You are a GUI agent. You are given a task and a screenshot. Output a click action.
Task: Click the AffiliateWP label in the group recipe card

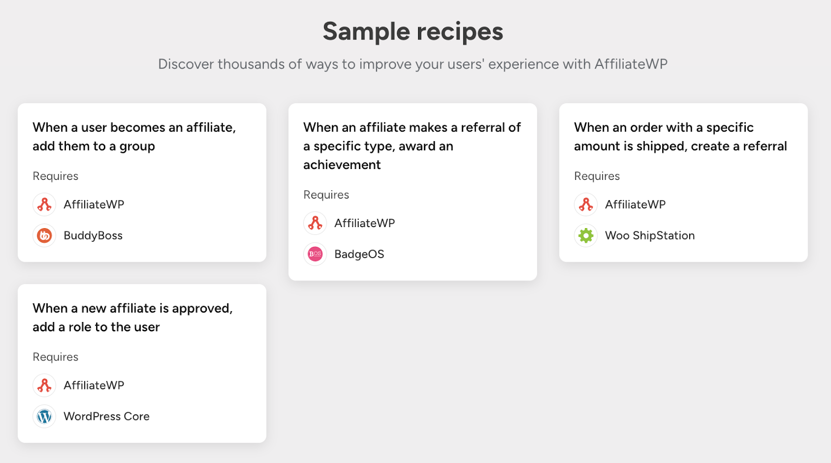tap(94, 205)
